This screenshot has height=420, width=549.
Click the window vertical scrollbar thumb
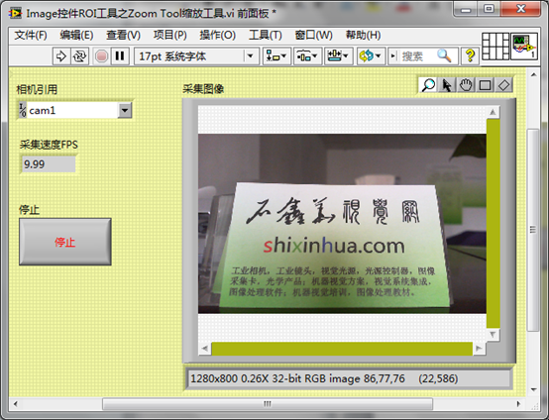[533, 230]
